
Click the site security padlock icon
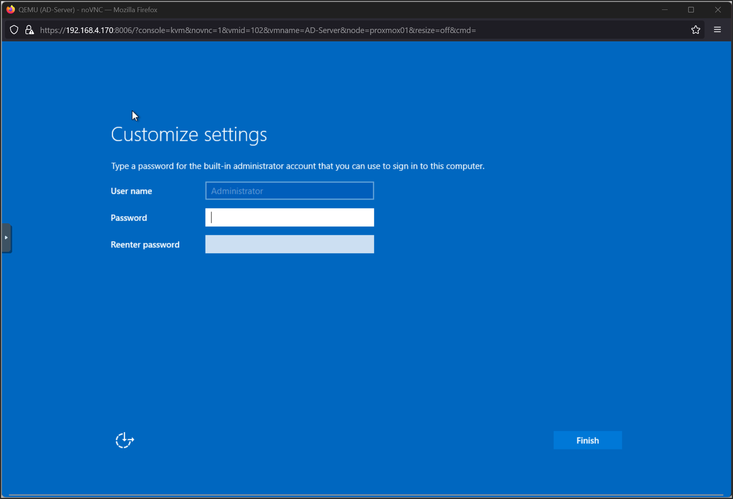29,30
